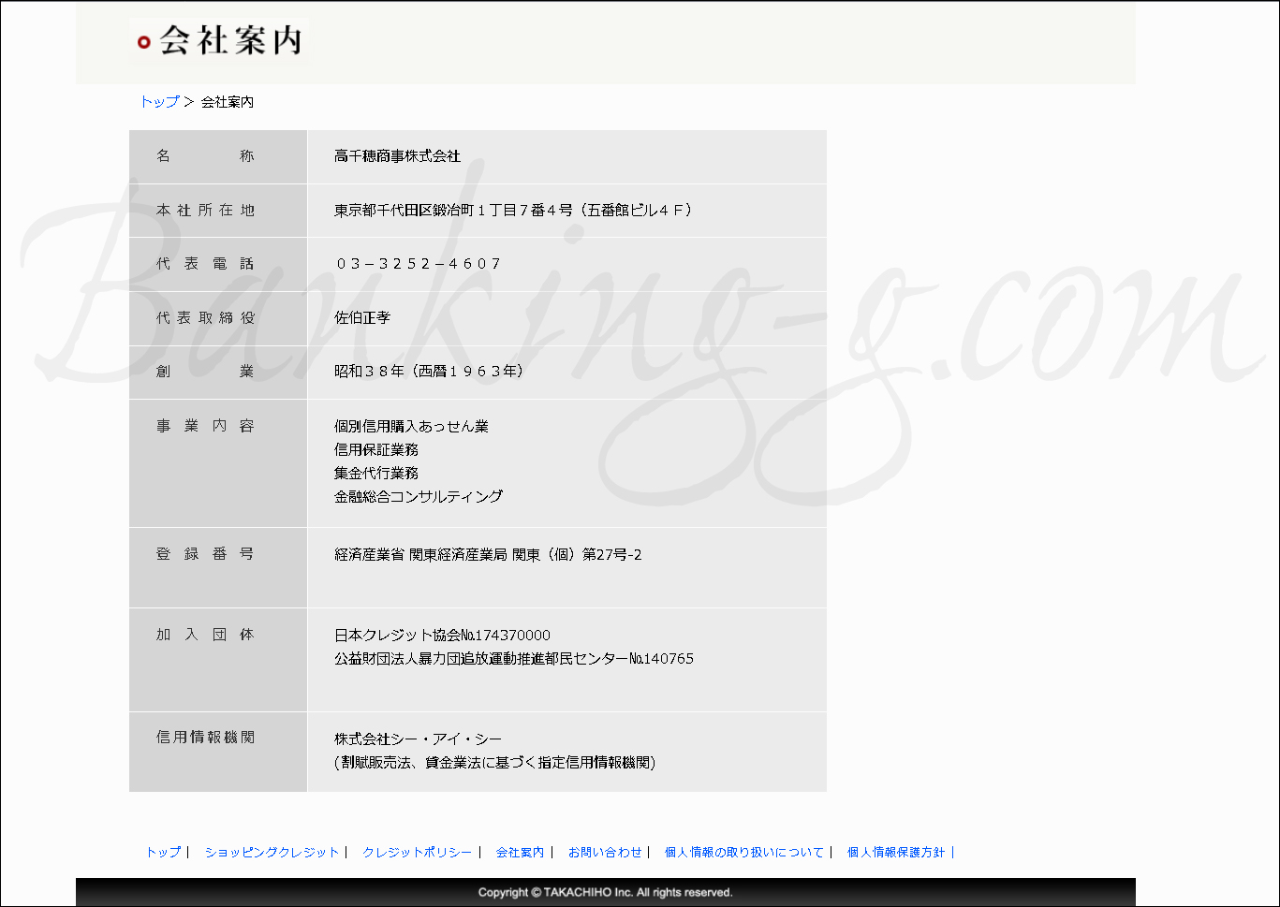The width and height of the screenshot is (1280, 907).
Task: Select the 信用保証業務 line
Action: click(x=376, y=450)
